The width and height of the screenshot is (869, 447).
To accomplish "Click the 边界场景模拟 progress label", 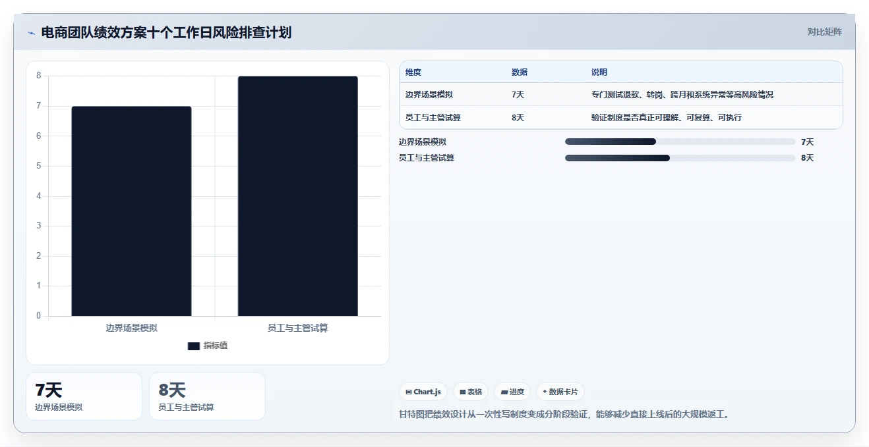I will tap(423, 142).
